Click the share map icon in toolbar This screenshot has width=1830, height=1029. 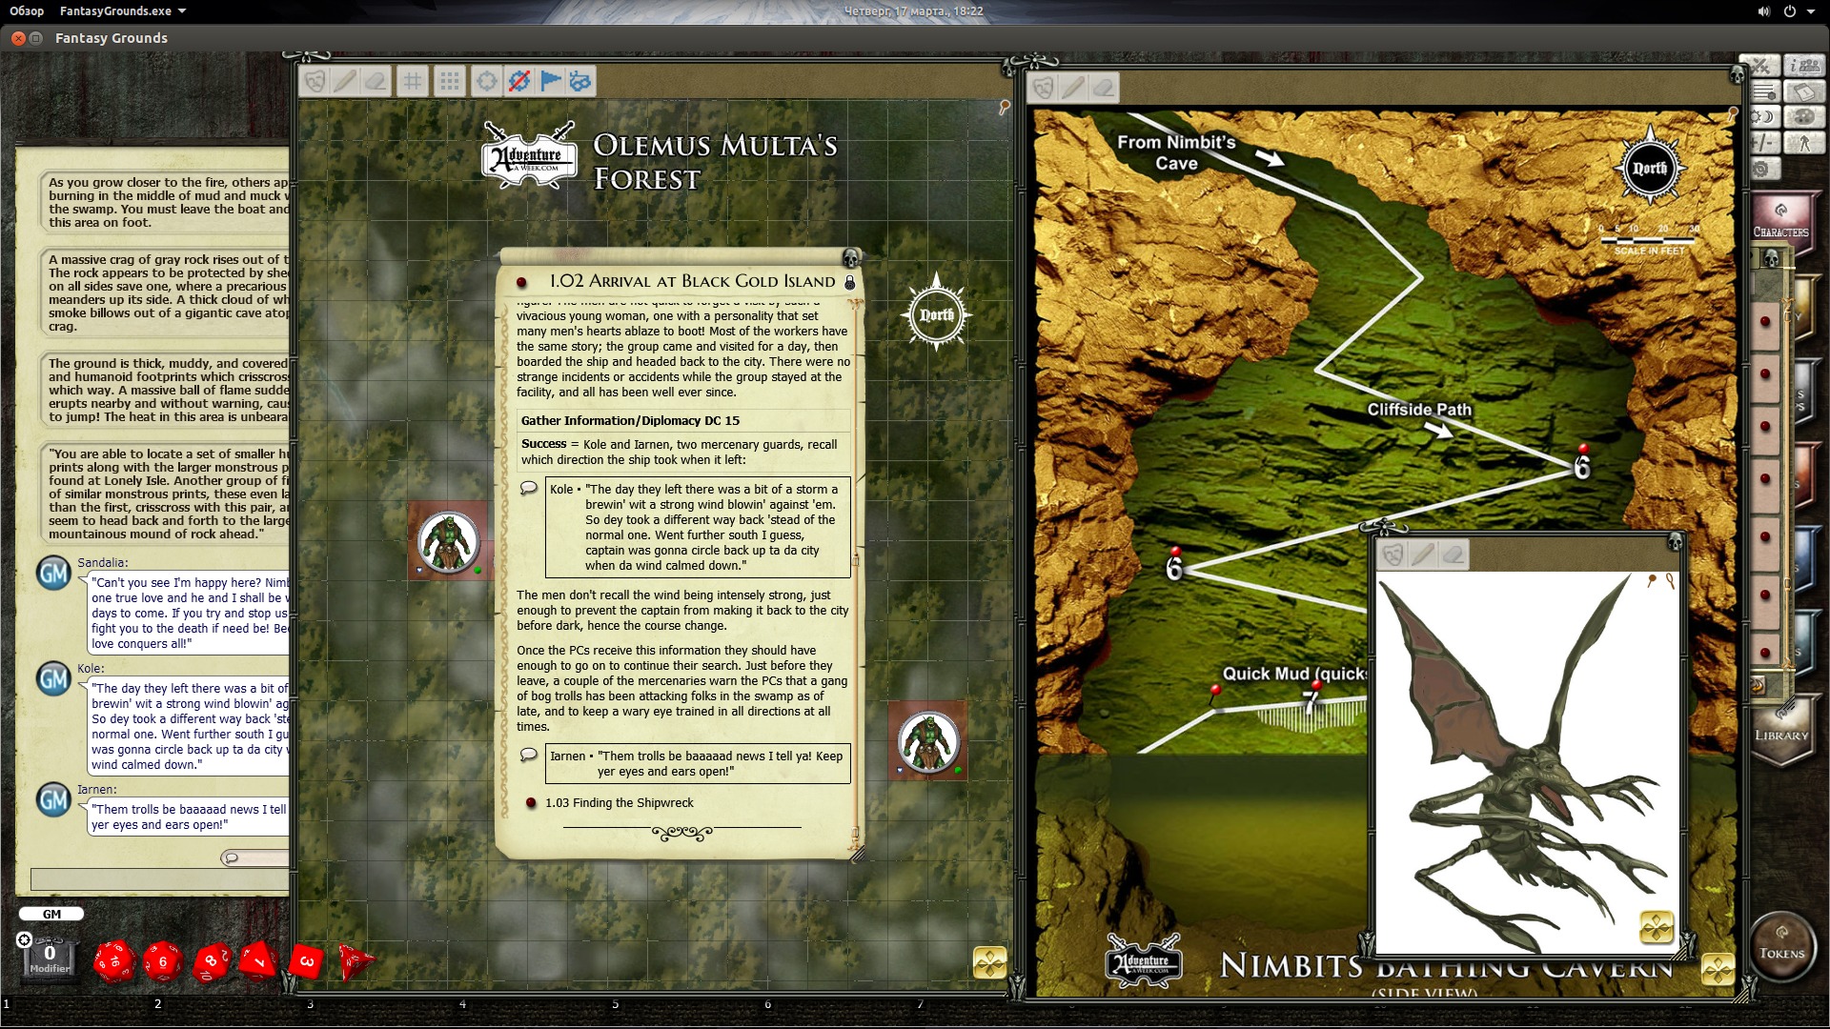(579, 80)
